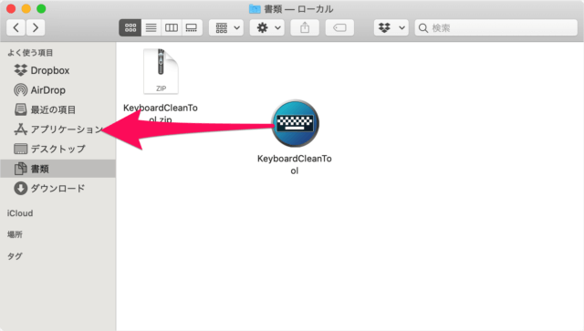Click the ダウンロード arrow-circle icon
The image size is (584, 331).
20,189
